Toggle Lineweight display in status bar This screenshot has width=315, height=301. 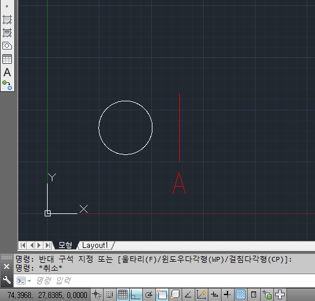tap(227, 295)
